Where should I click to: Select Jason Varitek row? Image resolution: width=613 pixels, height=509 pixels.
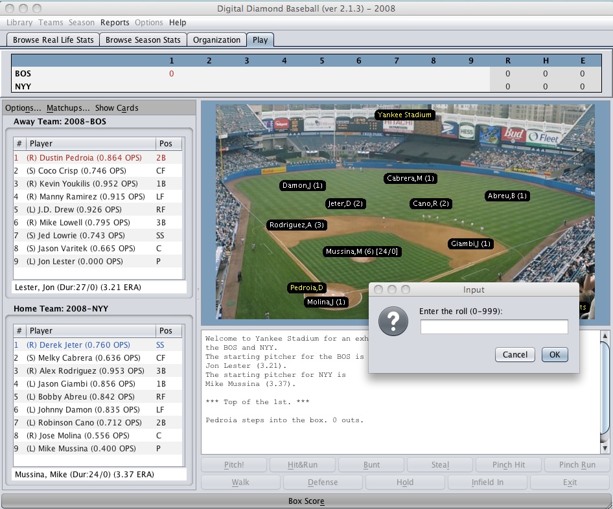pyautogui.click(x=98, y=249)
